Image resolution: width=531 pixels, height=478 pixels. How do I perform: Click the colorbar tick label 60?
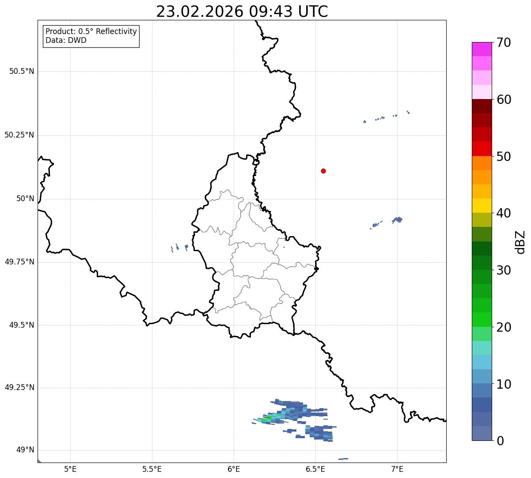coord(504,99)
